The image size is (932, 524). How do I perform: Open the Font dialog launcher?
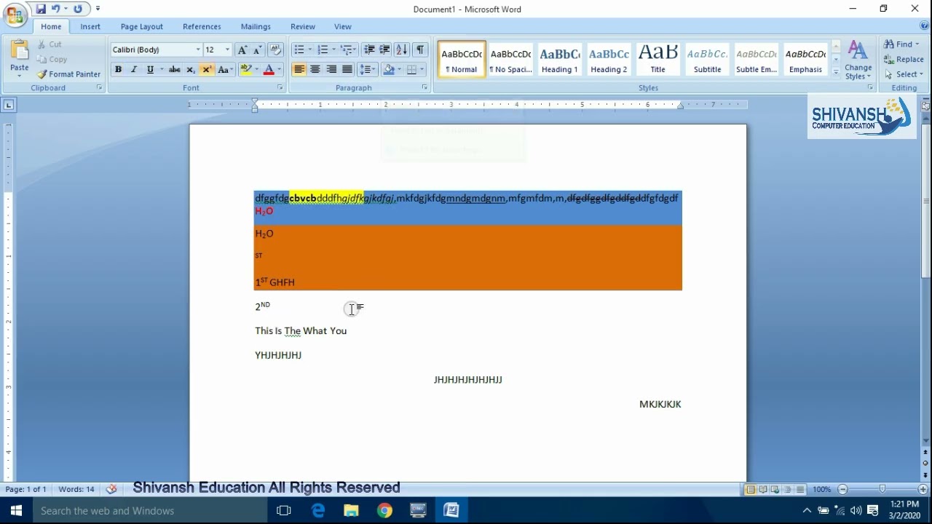pyautogui.click(x=280, y=87)
